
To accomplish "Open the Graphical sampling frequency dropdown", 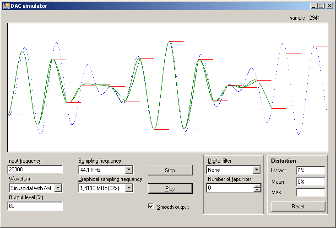I will (129, 188).
